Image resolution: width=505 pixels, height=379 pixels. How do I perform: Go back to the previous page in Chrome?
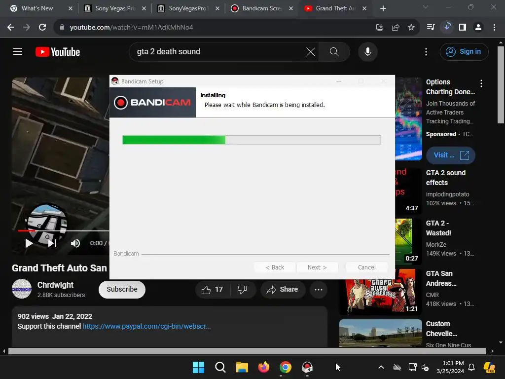pos(11,28)
